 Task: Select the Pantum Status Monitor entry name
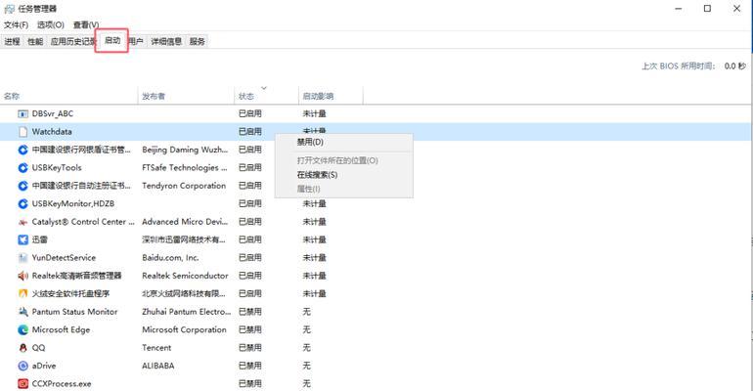pyautogui.click(x=74, y=312)
